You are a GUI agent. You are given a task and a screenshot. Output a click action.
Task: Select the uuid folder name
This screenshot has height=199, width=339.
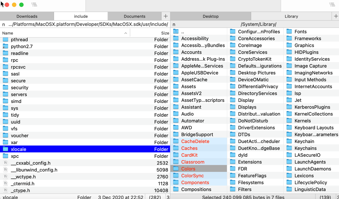click(x=16, y=122)
